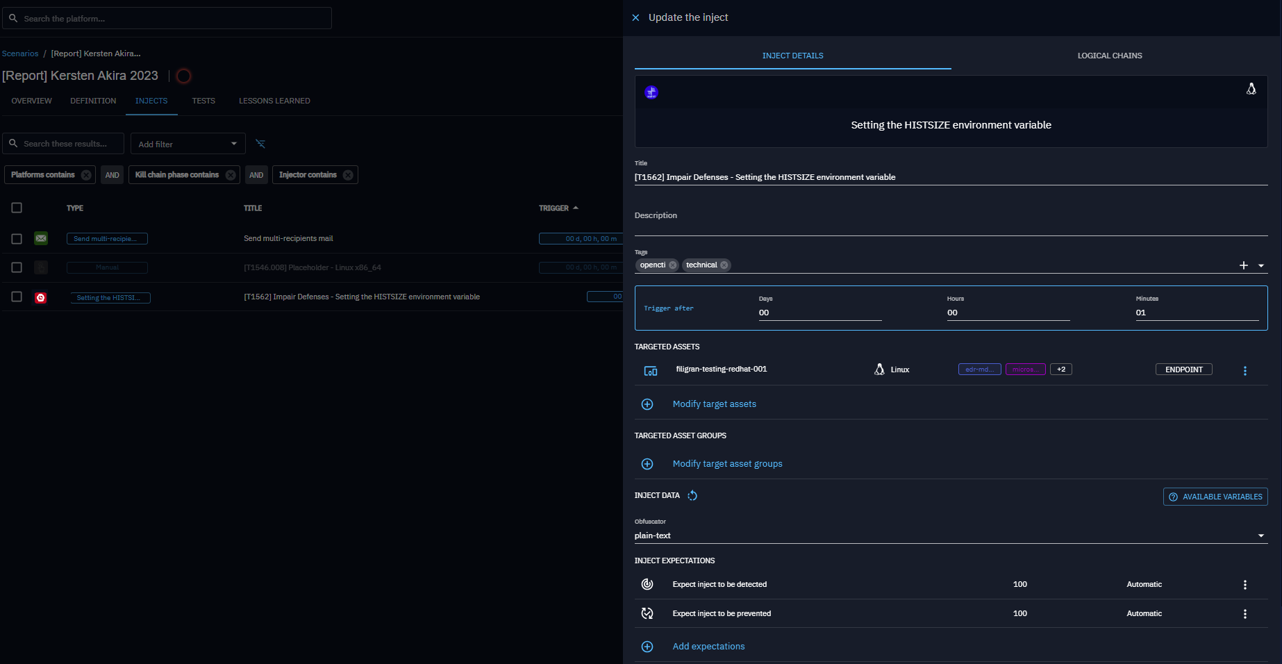This screenshot has width=1282, height=664.
Task: Switch to the Logical Chains tab
Action: point(1109,56)
